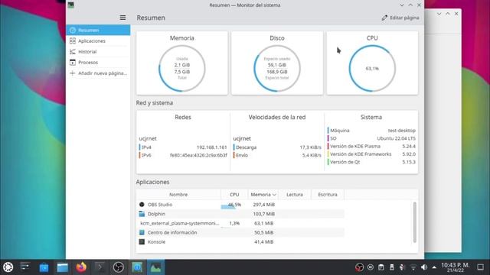Click the IPv4 address 192.168.1.161
This screenshot has height=275, width=490.
(x=212, y=147)
